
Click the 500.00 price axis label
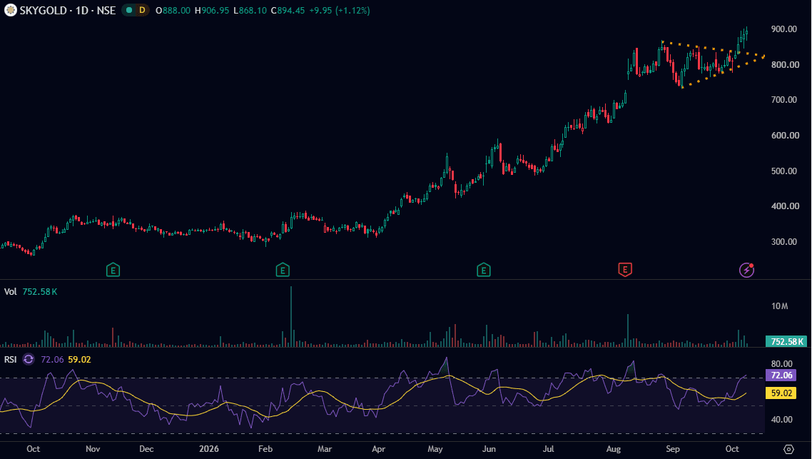click(x=784, y=171)
